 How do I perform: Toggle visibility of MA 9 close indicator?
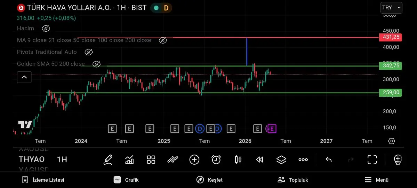point(163,40)
